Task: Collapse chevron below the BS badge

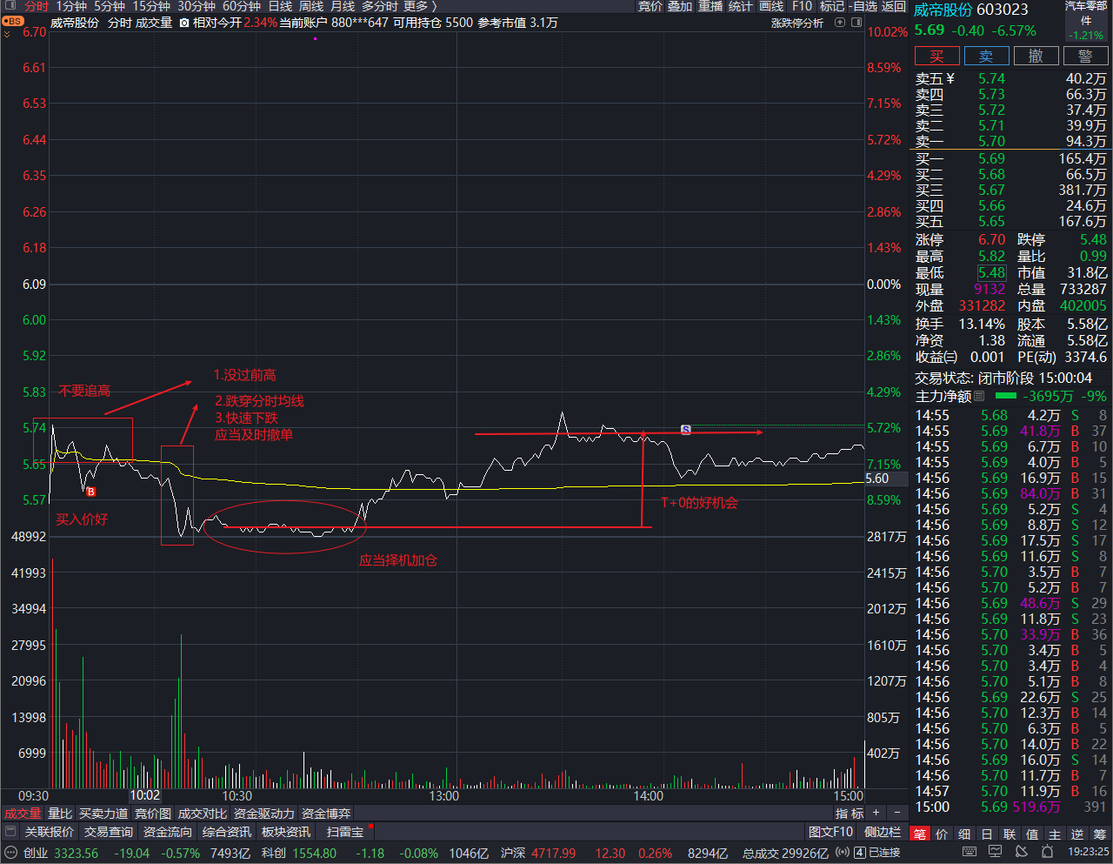Action: click(x=8, y=35)
